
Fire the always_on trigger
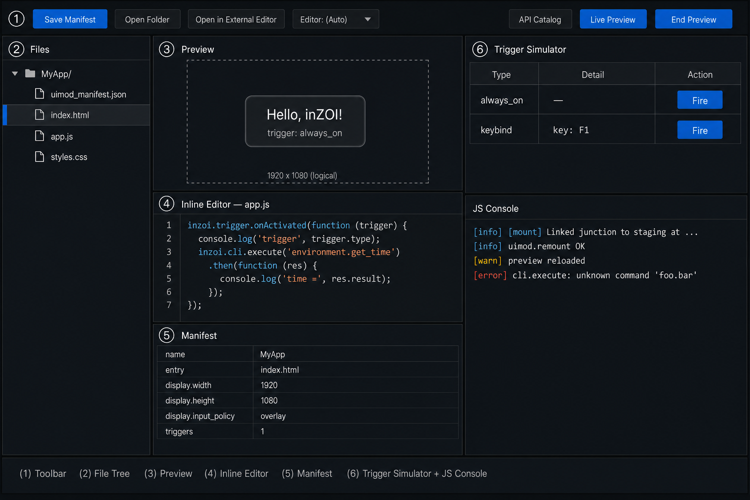pyautogui.click(x=700, y=100)
